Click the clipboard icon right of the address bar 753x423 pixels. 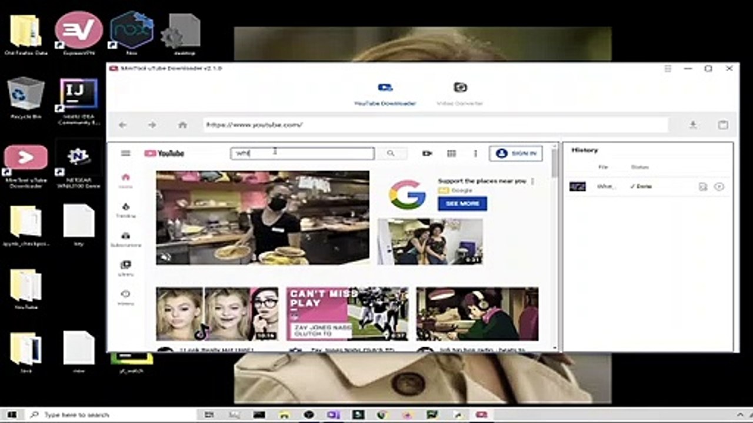tap(723, 125)
